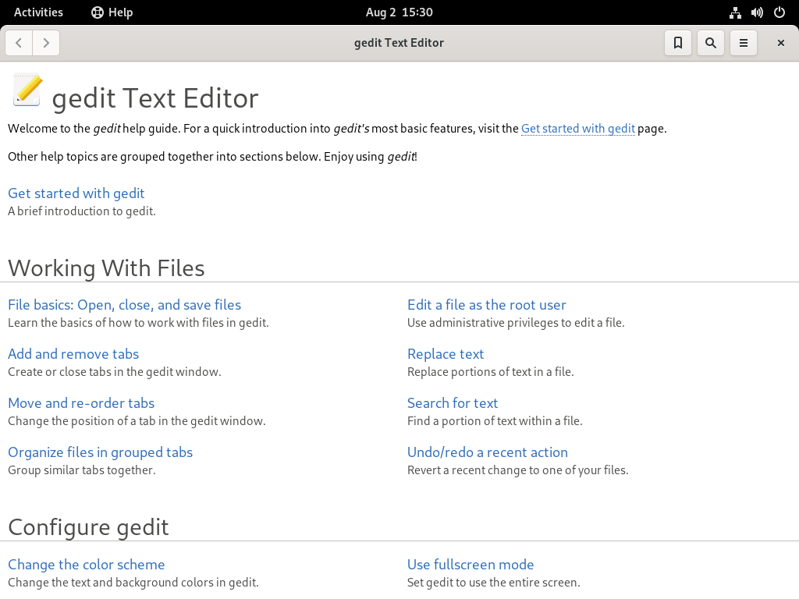
Task: Click 'Set gedit to use the entire screen.' text
Action: tap(493, 583)
